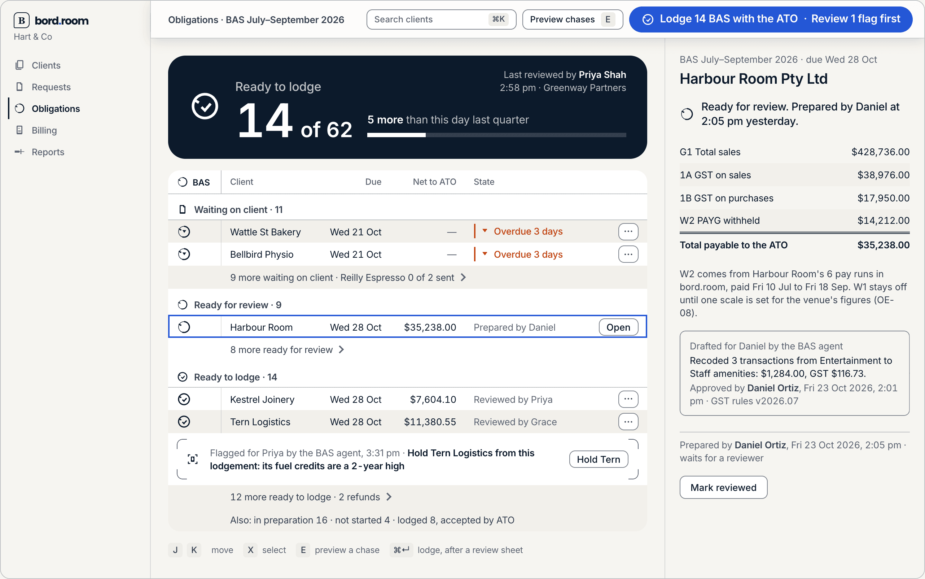The height and width of the screenshot is (579, 925).
Task: Open the Harbour Room BAS
Action: tap(618, 327)
